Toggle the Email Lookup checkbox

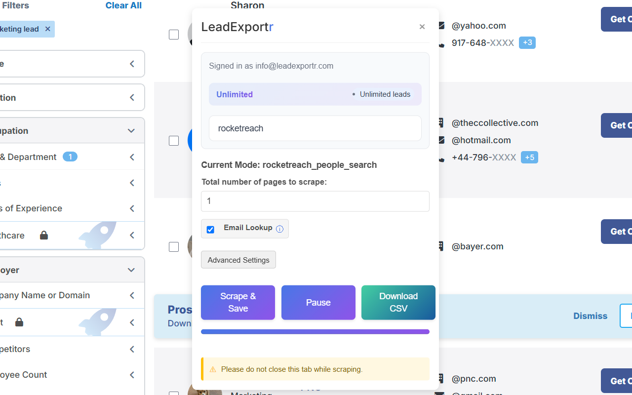pos(210,230)
